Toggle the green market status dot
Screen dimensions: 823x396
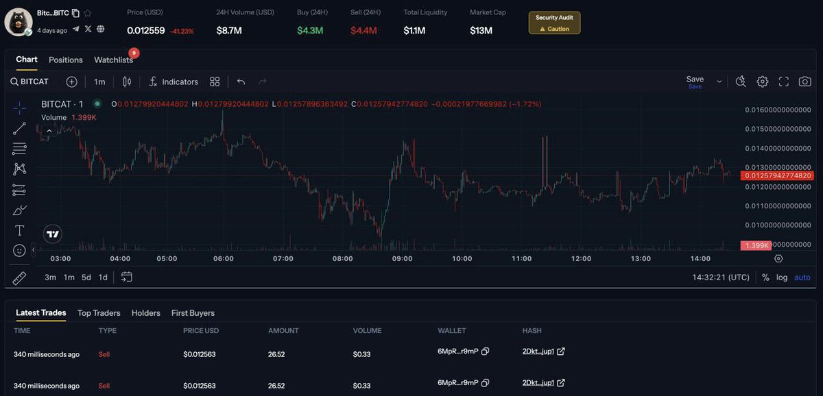click(97, 103)
